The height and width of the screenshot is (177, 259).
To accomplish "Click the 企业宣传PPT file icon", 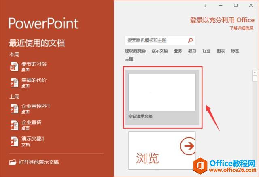I will pyautogui.click(x=14, y=109).
